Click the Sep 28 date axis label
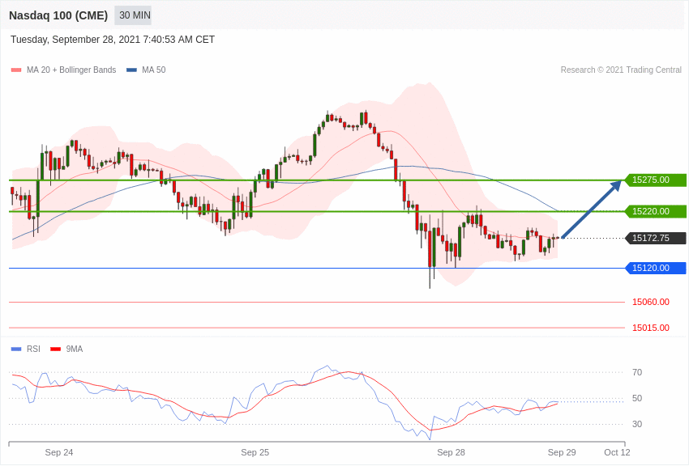Image resolution: width=689 pixels, height=466 pixels. pyautogui.click(x=451, y=452)
